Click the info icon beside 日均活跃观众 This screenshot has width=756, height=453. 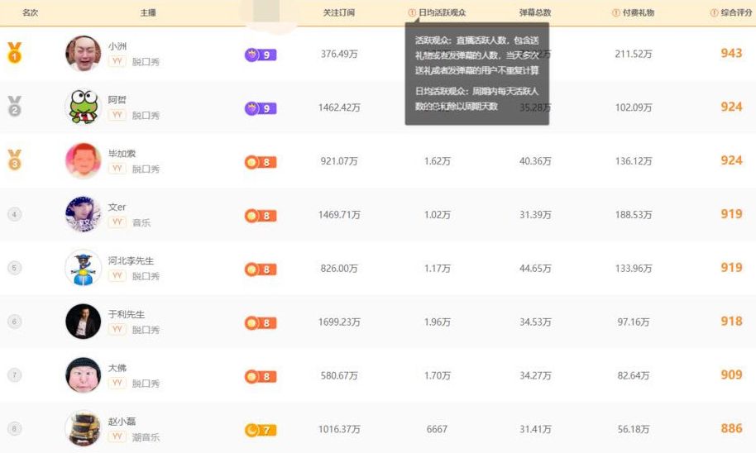pyautogui.click(x=412, y=13)
